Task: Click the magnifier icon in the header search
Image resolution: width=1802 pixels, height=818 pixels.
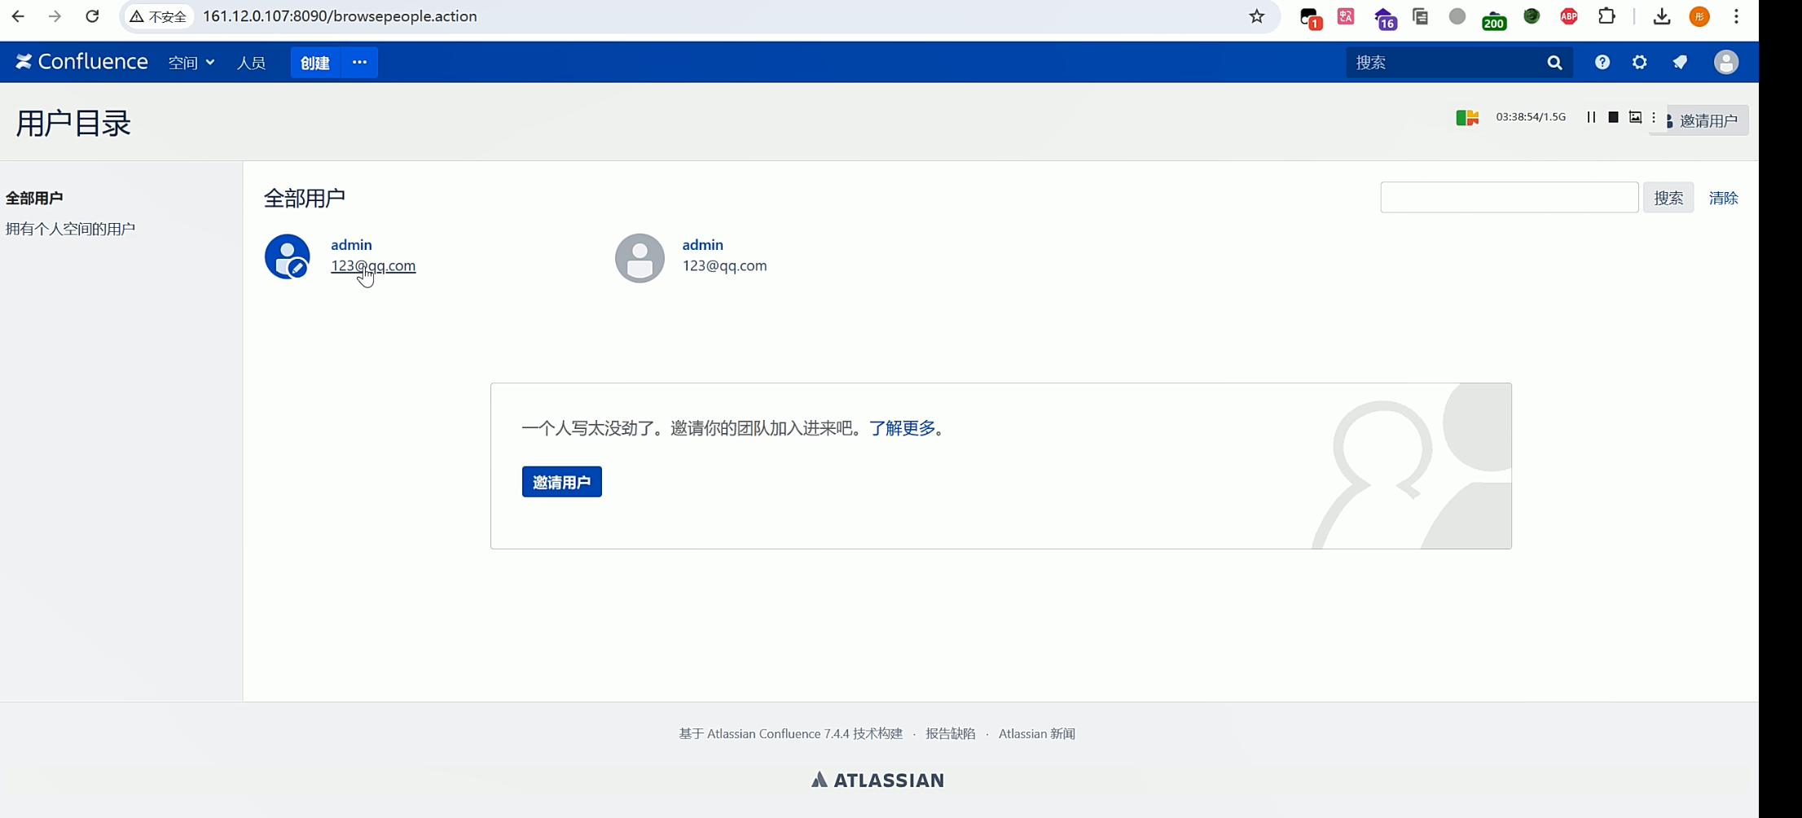Action: click(1554, 63)
